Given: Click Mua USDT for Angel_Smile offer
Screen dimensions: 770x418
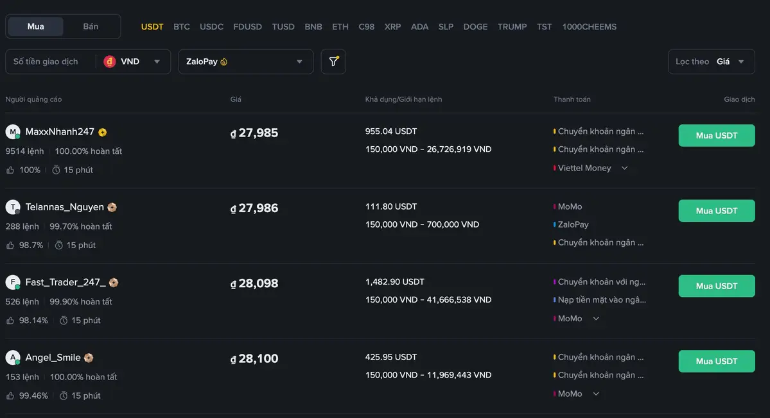Looking at the screenshot, I should [716, 362].
